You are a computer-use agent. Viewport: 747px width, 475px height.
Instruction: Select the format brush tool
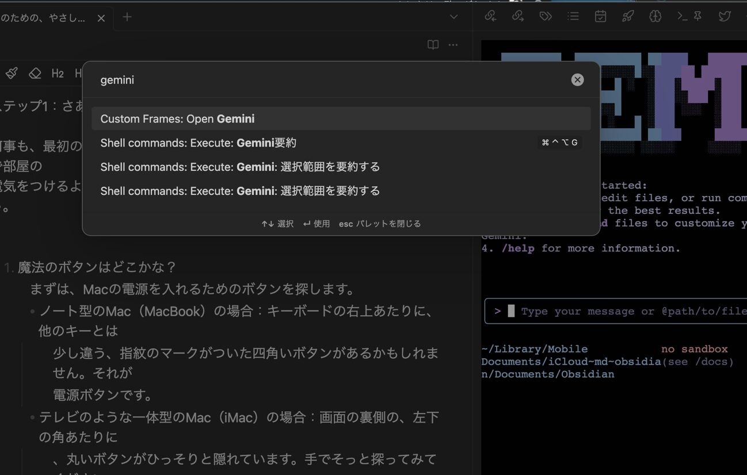[x=12, y=73]
